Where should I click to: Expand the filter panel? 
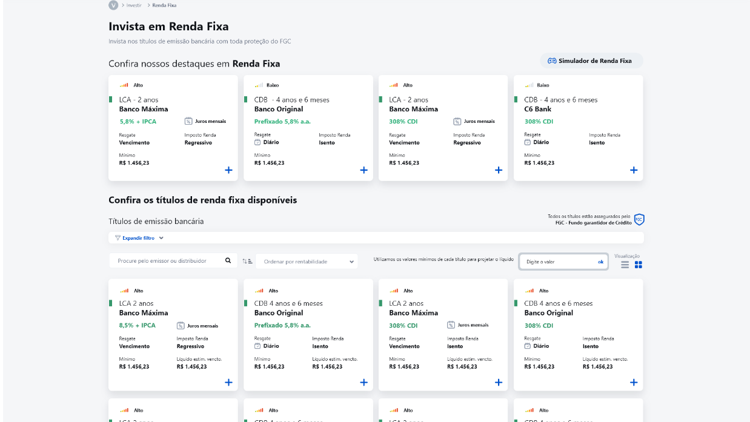137,238
